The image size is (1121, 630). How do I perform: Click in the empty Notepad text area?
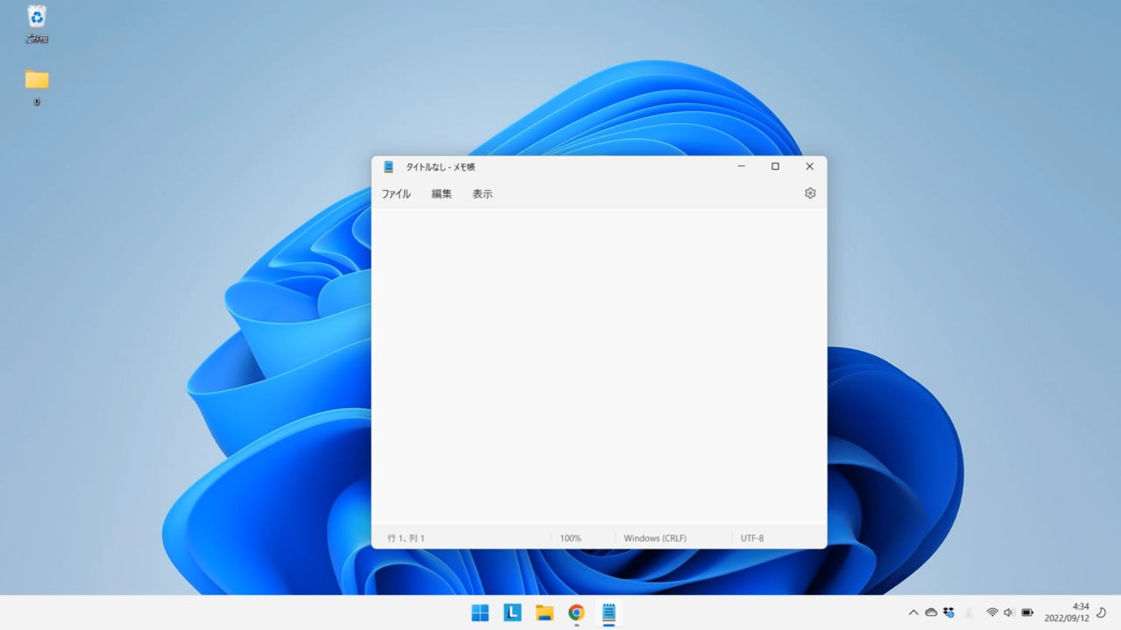click(x=599, y=367)
